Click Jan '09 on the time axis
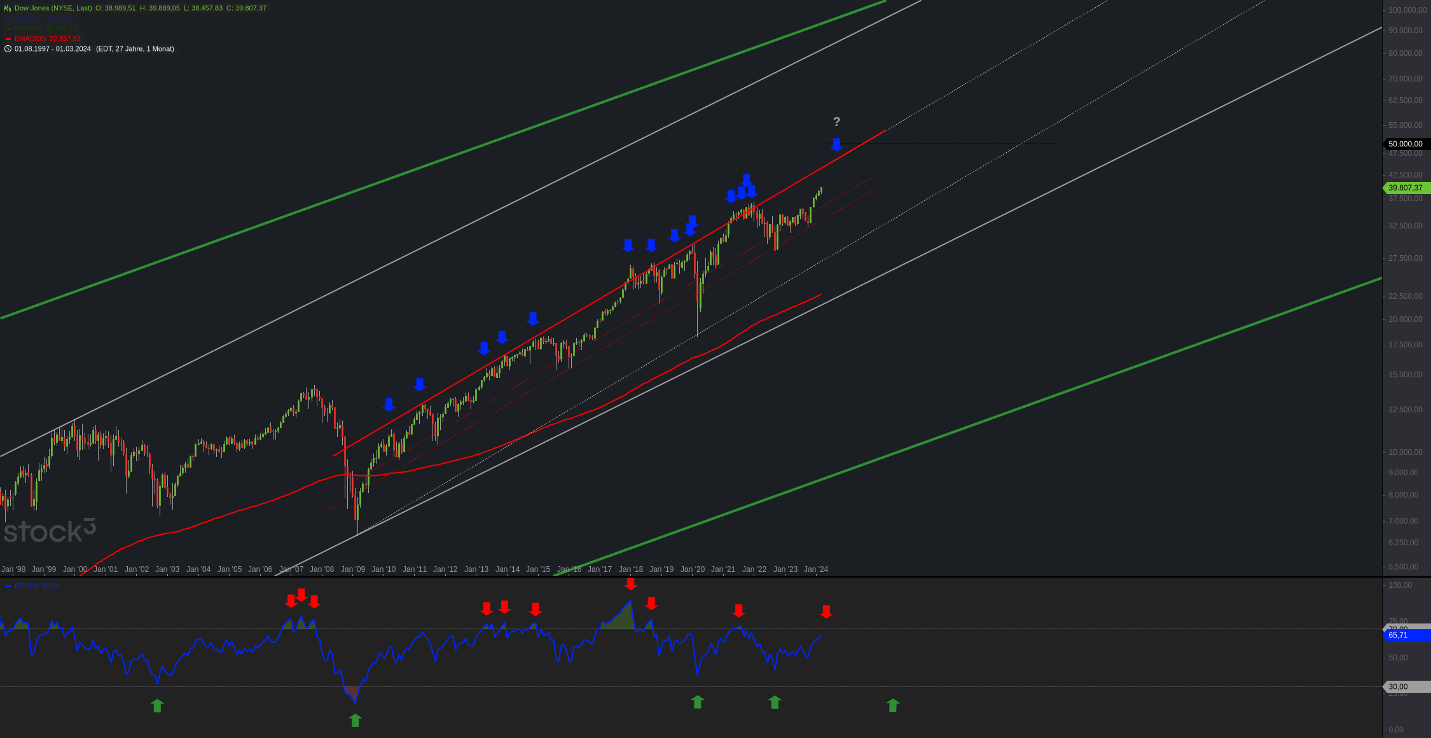 [x=353, y=569]
